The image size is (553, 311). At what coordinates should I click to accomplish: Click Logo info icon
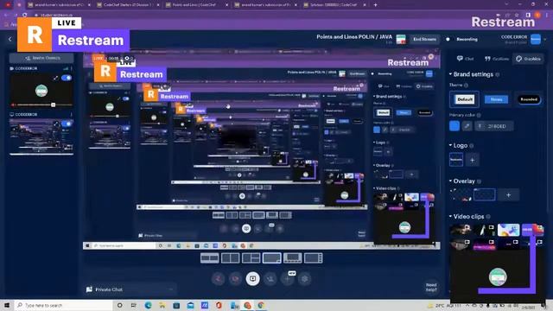[x=472, y=146]
